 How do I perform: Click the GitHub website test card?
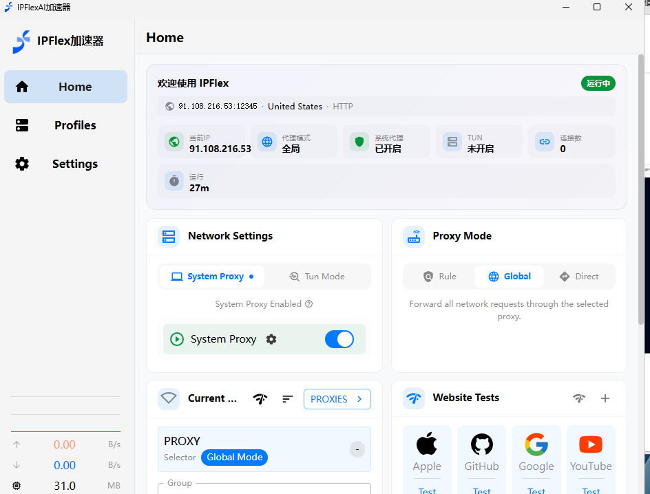click(481, 460)
